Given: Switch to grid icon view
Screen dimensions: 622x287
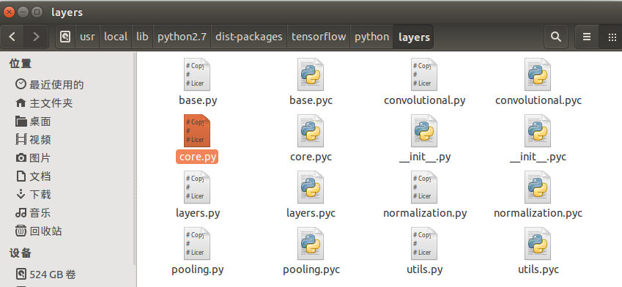Looking at the screenshot, I should [611, 37].
